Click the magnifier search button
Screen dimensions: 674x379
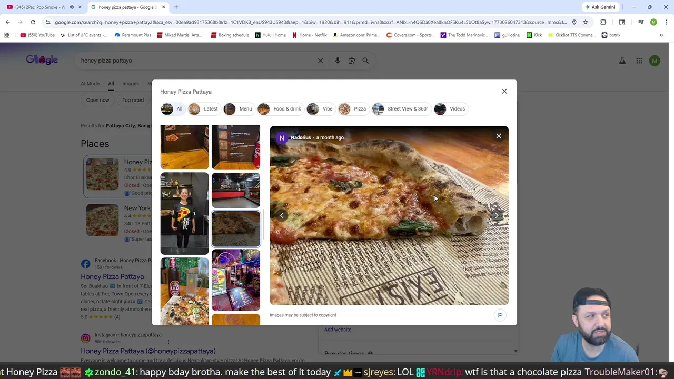click(x=365, y=61)
